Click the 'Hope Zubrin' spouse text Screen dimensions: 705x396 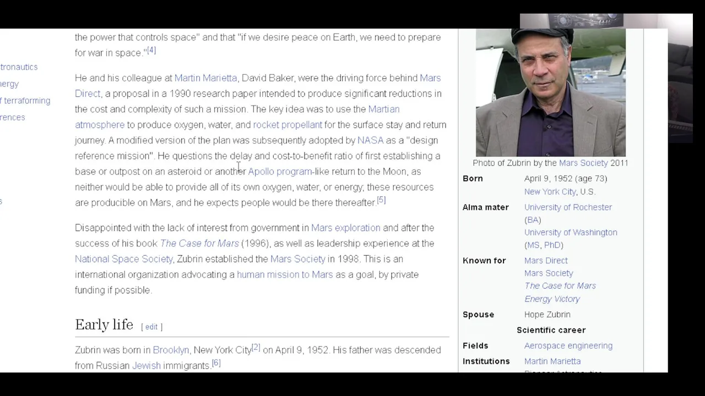click(x=547, y=315)
